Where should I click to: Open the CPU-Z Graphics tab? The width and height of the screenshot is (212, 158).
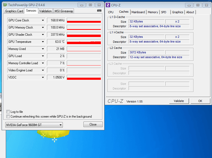(x=177, y=12)
